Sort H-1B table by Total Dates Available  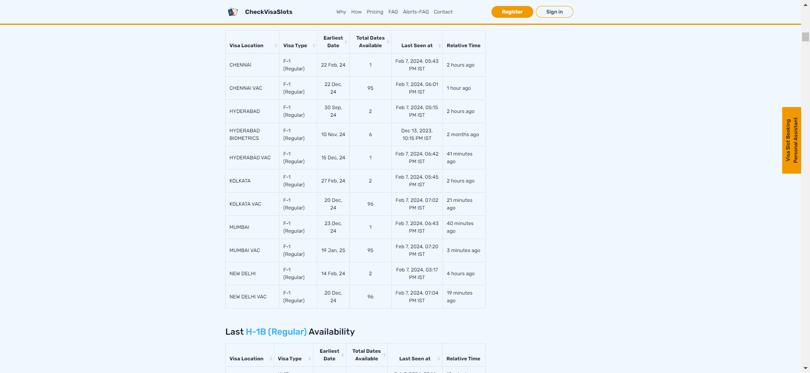click(367, 355)
